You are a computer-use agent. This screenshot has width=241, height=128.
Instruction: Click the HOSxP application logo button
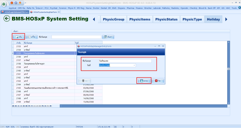(x=4, y=4)
